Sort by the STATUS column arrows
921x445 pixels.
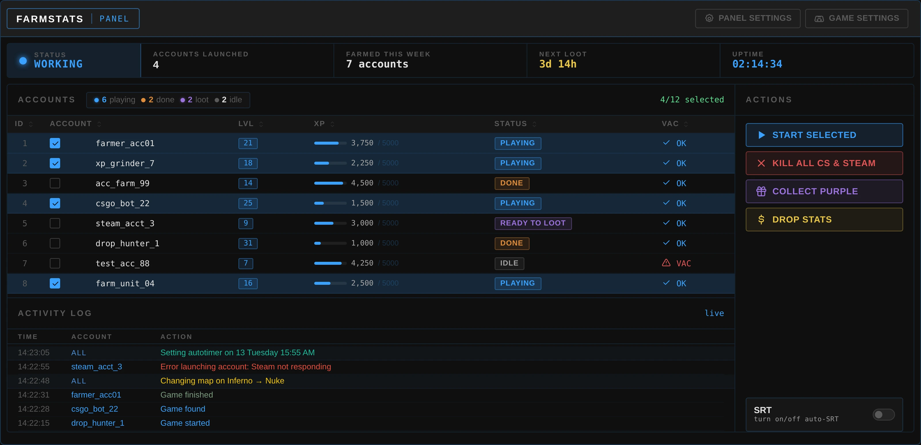(534, 124)
